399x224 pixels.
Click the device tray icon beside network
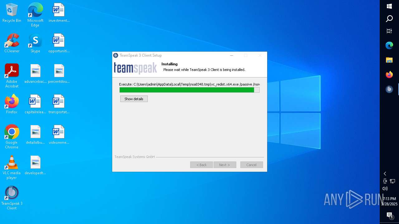[x=385, y=181]
